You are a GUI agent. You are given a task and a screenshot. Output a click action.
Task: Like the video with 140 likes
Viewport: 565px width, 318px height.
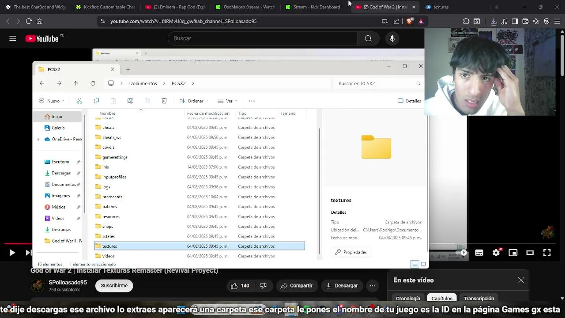(240, 286)
